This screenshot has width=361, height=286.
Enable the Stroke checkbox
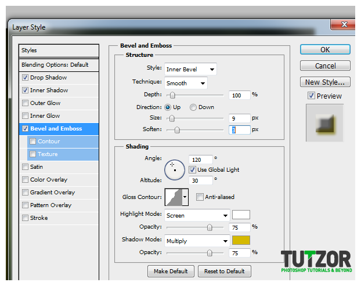coord(25,218)
